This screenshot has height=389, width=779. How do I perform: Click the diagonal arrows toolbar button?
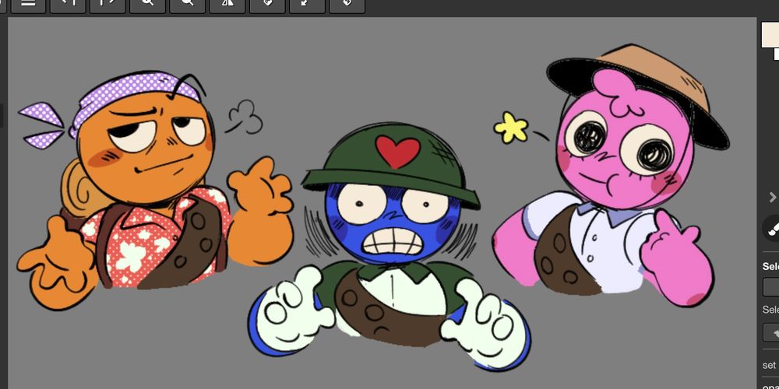(x=307, y=5)
